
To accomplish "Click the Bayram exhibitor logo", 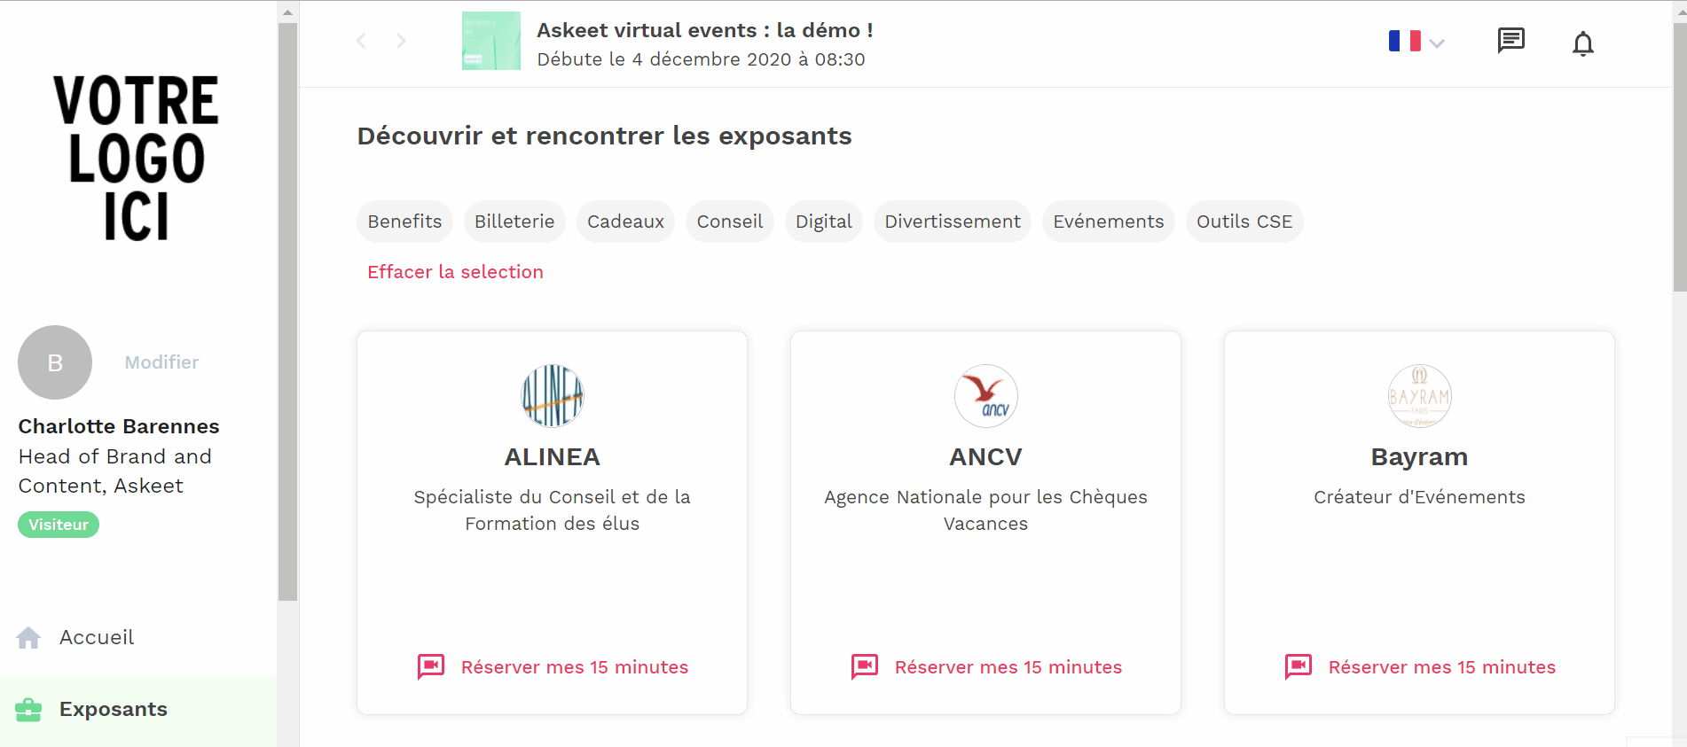I will coord(1419,396).
